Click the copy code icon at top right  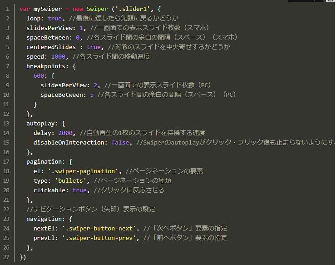[x=330, y=1]
